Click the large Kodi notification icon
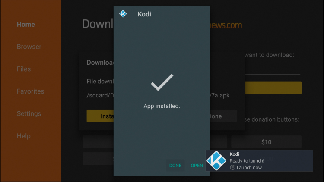This screenshot has width=324, height=182. (216, 160)
